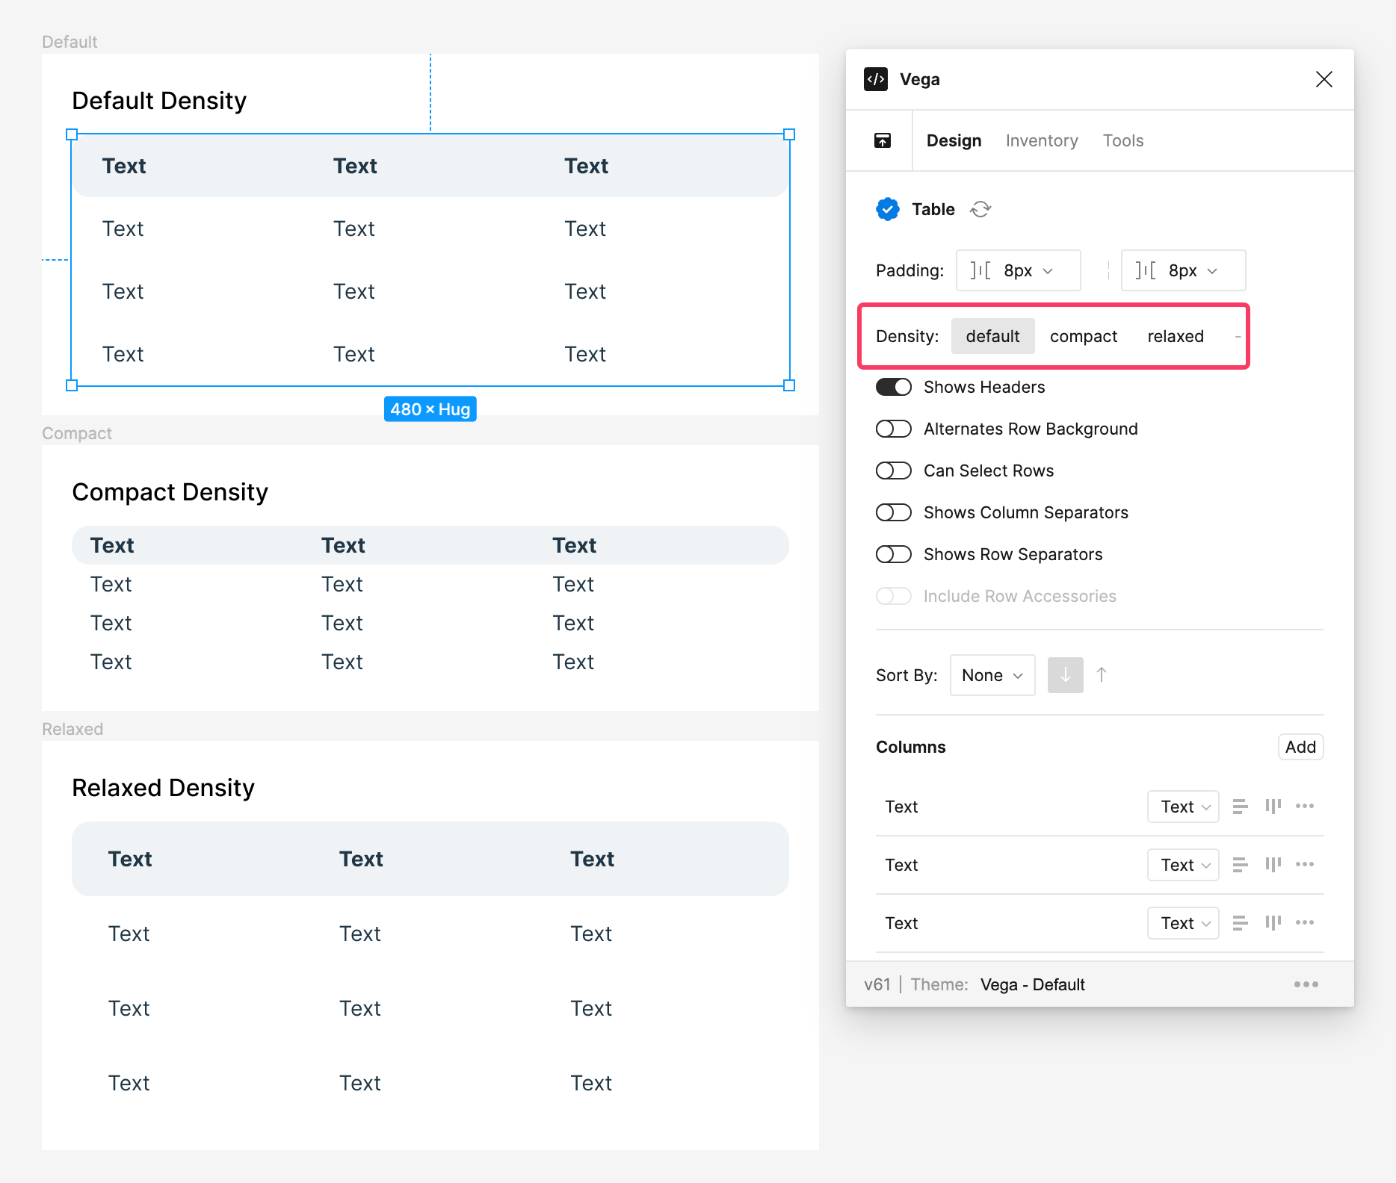Switch to the Tools tab
The image size is (1396, 1183).
pyautogui.click(x=1123, y=140)
